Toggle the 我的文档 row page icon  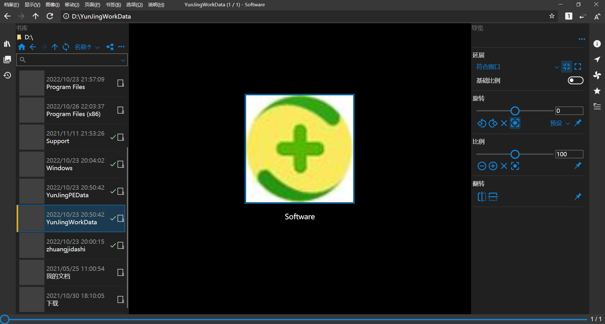pyautogui.click(x=120, y=272)
